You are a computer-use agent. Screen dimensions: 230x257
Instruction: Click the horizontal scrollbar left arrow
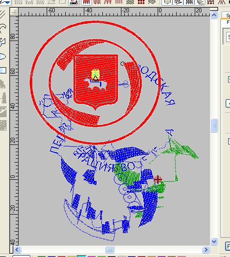click(17, 250)
